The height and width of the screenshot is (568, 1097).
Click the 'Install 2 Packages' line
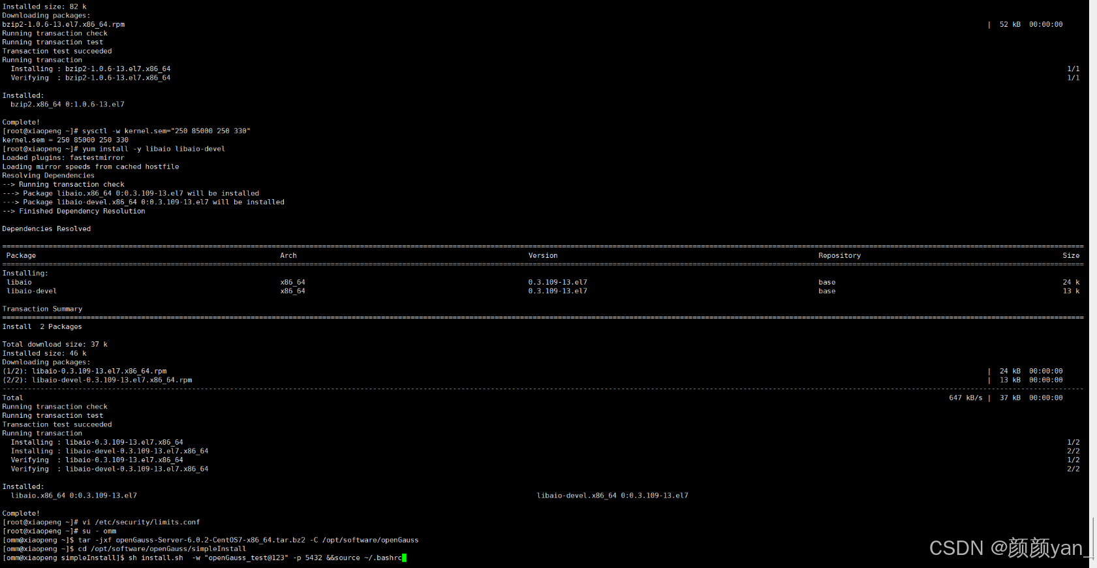(42, 327)
